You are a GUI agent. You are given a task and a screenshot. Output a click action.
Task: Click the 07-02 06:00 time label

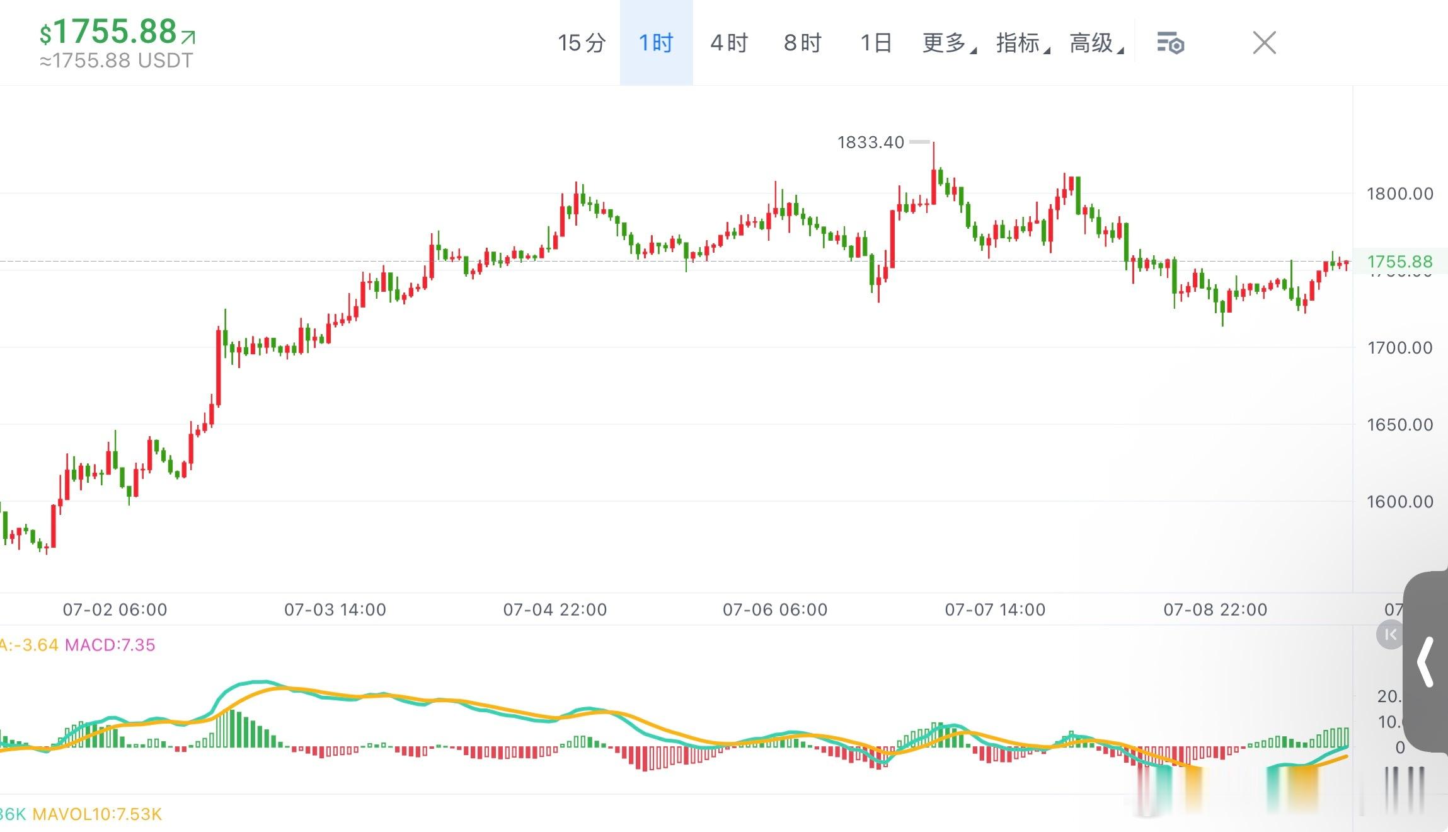pos(115,610)
